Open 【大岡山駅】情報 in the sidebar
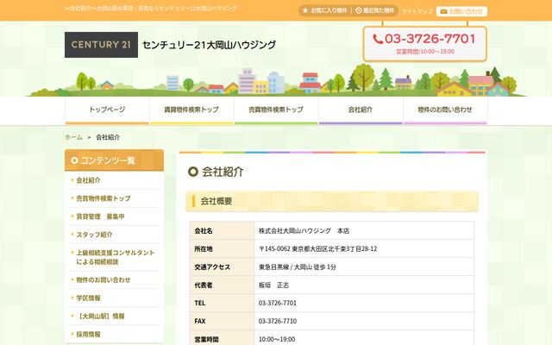The height and width of the screenshot is (345, 552). pos(100,317)
